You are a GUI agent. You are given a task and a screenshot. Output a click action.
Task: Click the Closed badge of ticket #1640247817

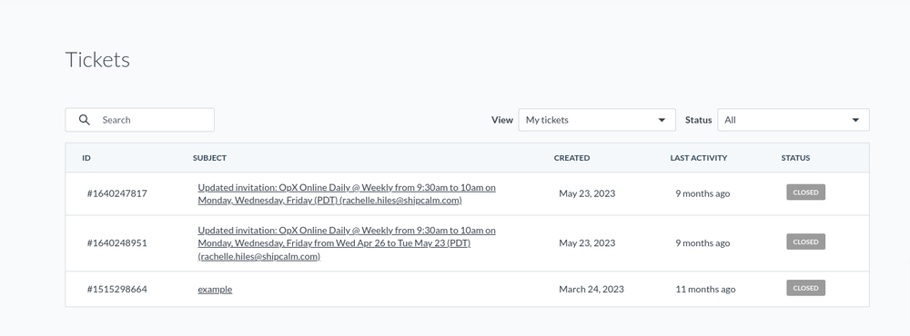pyautogui.click(x=805, y=193)
